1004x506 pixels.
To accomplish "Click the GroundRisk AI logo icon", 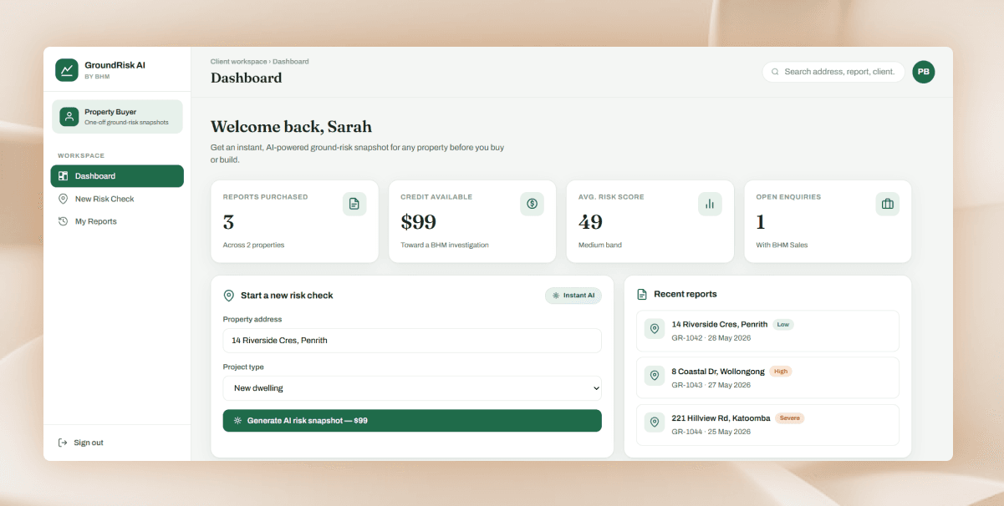I will pyautogui.click(x=67, y=70).
